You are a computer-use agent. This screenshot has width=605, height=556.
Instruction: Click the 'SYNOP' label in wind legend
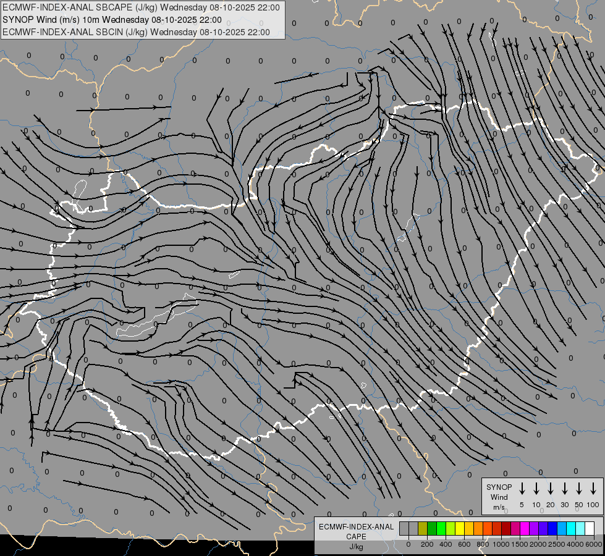pos(499,487)
